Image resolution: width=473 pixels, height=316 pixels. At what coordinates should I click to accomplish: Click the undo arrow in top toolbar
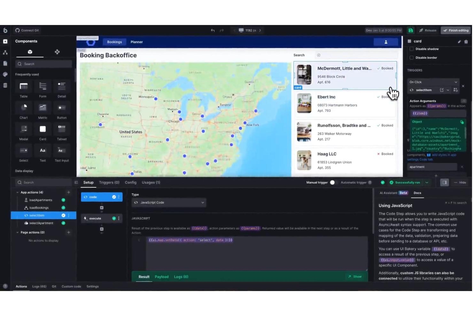pos(213,30)
